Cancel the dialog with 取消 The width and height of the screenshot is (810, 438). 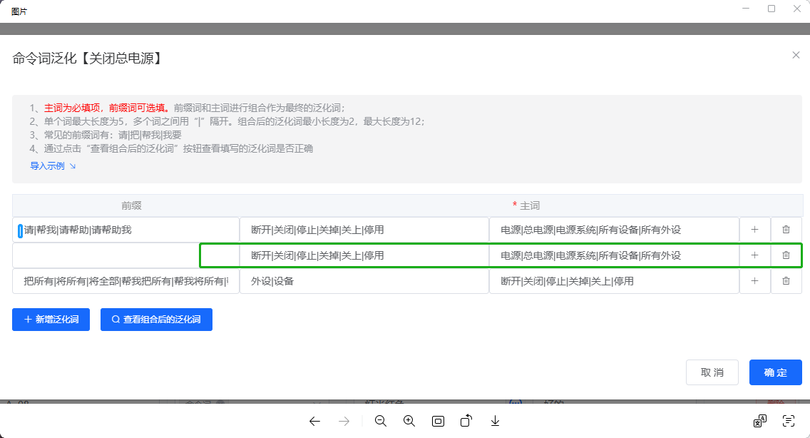(712, 372)
